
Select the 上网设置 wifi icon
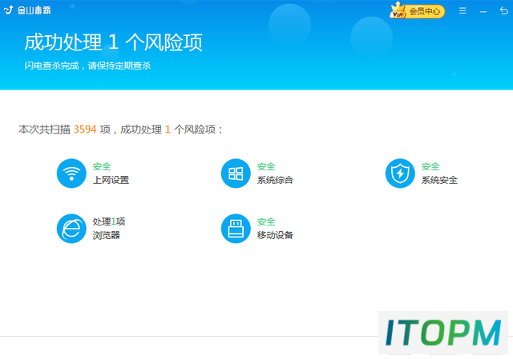(x=71, y=174)
